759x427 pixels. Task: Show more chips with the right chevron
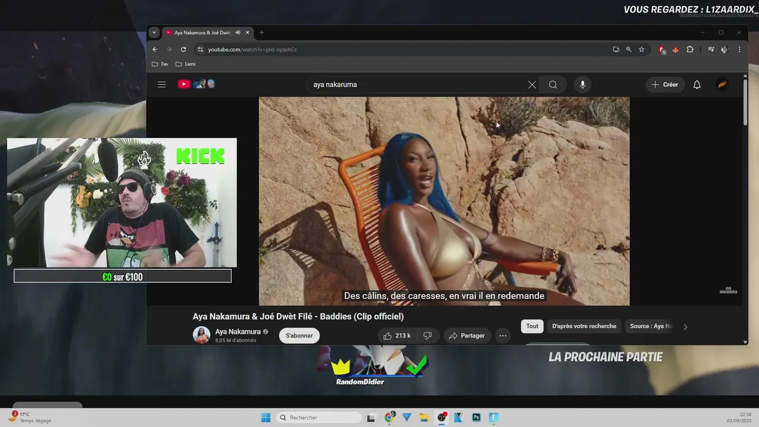click(685, 327)
